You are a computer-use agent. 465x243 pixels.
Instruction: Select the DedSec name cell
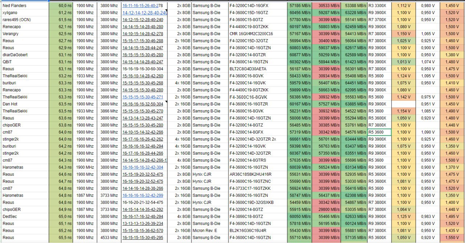tap(24, 217)
